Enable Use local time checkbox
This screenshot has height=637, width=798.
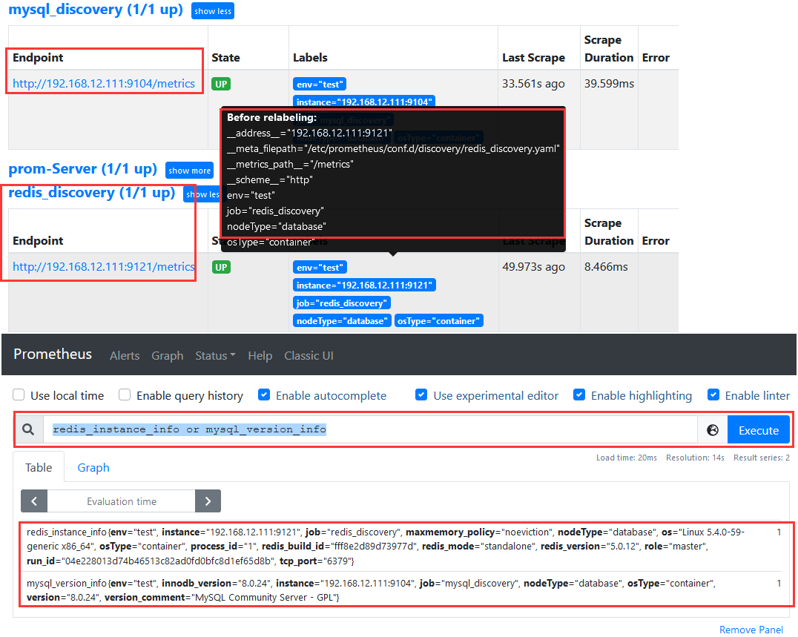point(19,395)
